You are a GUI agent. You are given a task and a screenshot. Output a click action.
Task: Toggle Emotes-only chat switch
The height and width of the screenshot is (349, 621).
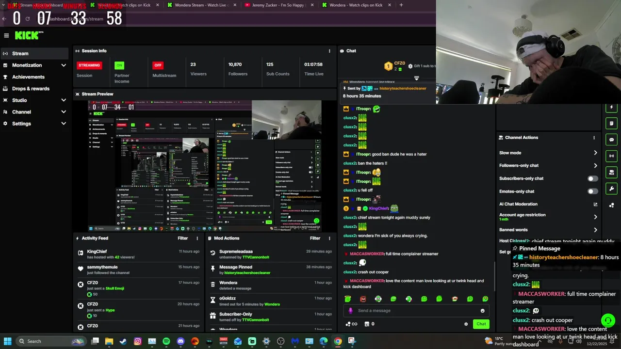[593, 191]
